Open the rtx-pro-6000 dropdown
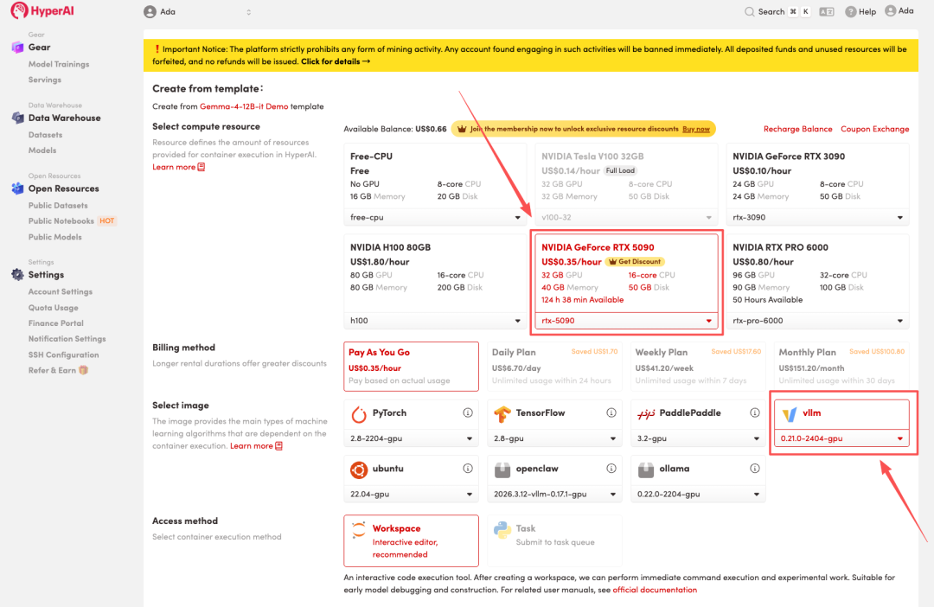The width and height of the screenshot is (934, 607). 817,321
